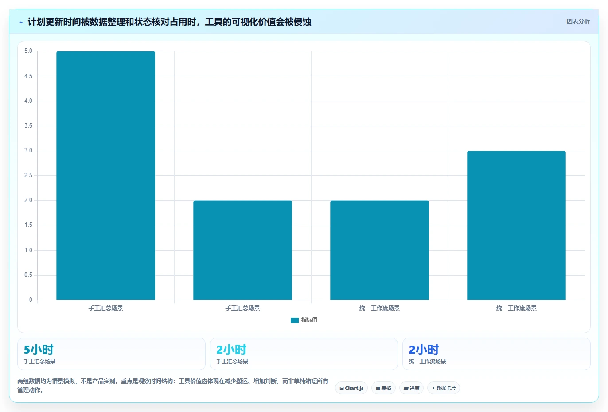Open the 图表分析 label in header
Image resolution: width=608 pixels, height=412 pixels.
(x=578, y=21)
